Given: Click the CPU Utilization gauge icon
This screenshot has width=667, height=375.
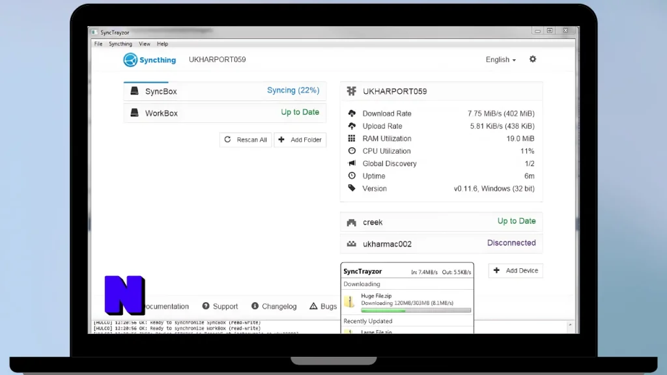Looking at the screenshot, I should [352, 150].
